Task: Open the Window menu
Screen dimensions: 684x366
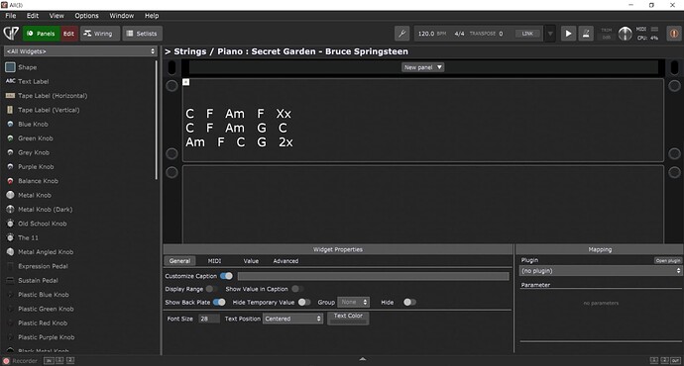Action: 121,16
